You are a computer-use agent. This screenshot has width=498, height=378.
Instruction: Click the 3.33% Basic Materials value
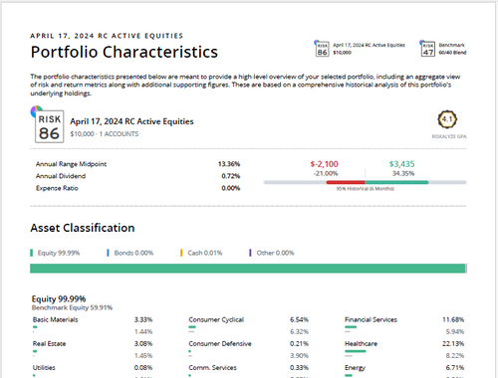click(143, 320)
